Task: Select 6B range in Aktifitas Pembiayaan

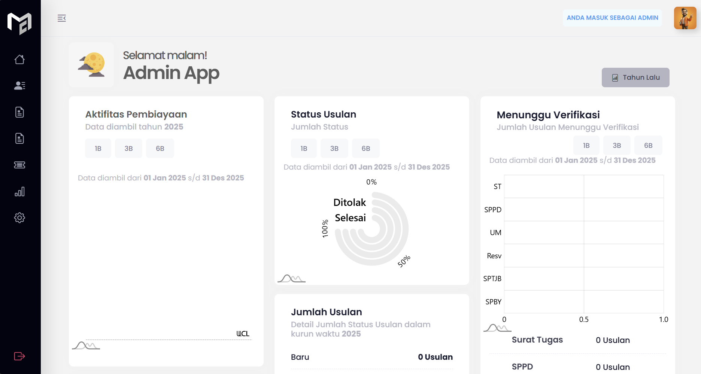Action: coord(160,148)
